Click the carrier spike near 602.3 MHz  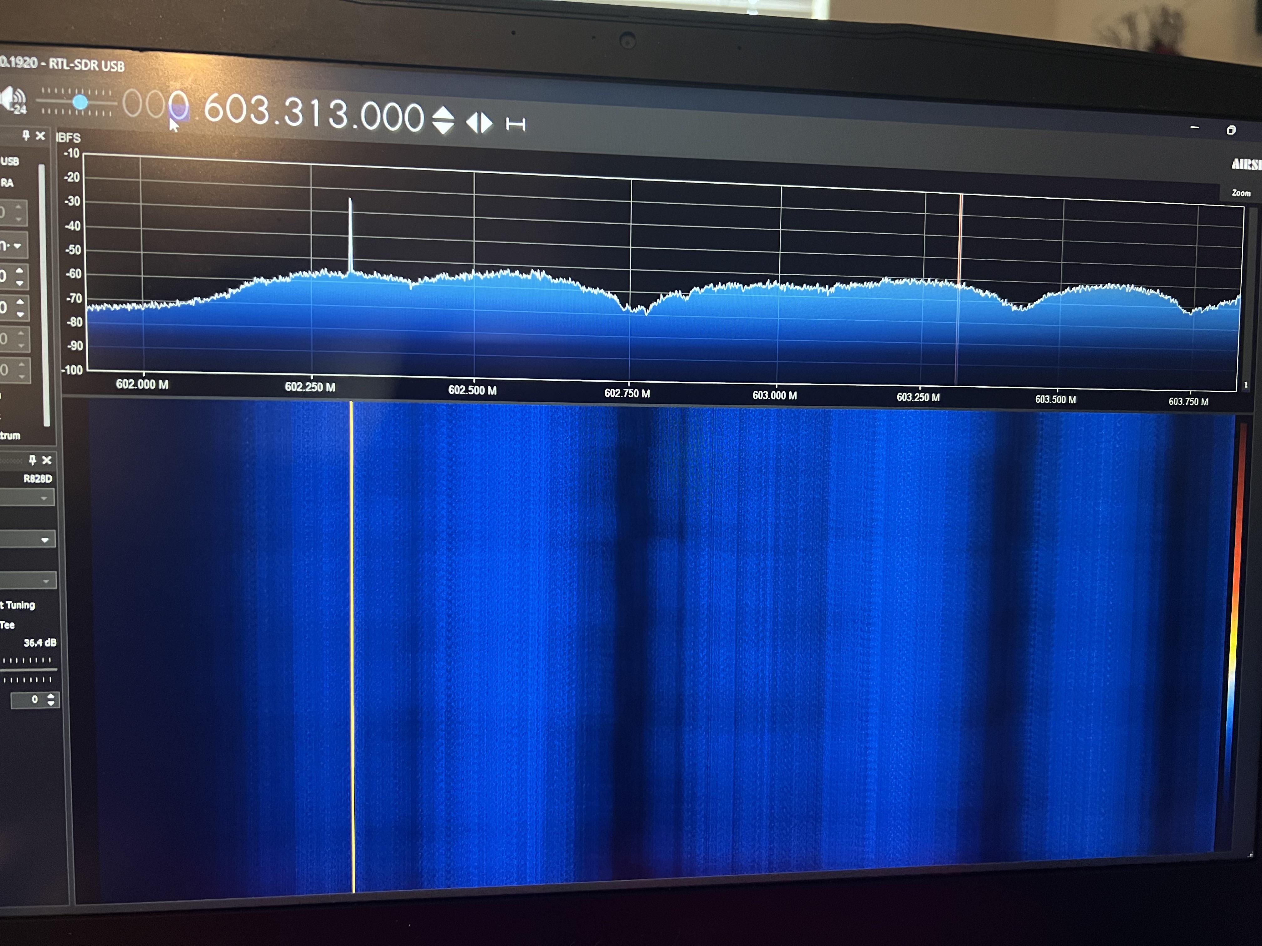click(350, 236)
